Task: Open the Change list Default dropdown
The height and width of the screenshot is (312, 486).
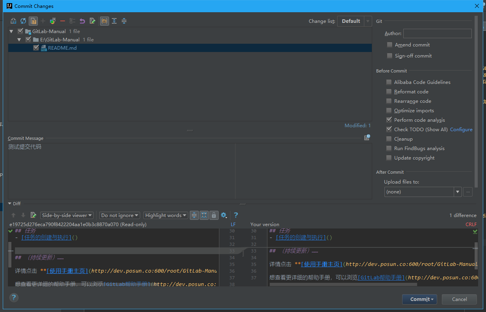Action: coord(354,21)
